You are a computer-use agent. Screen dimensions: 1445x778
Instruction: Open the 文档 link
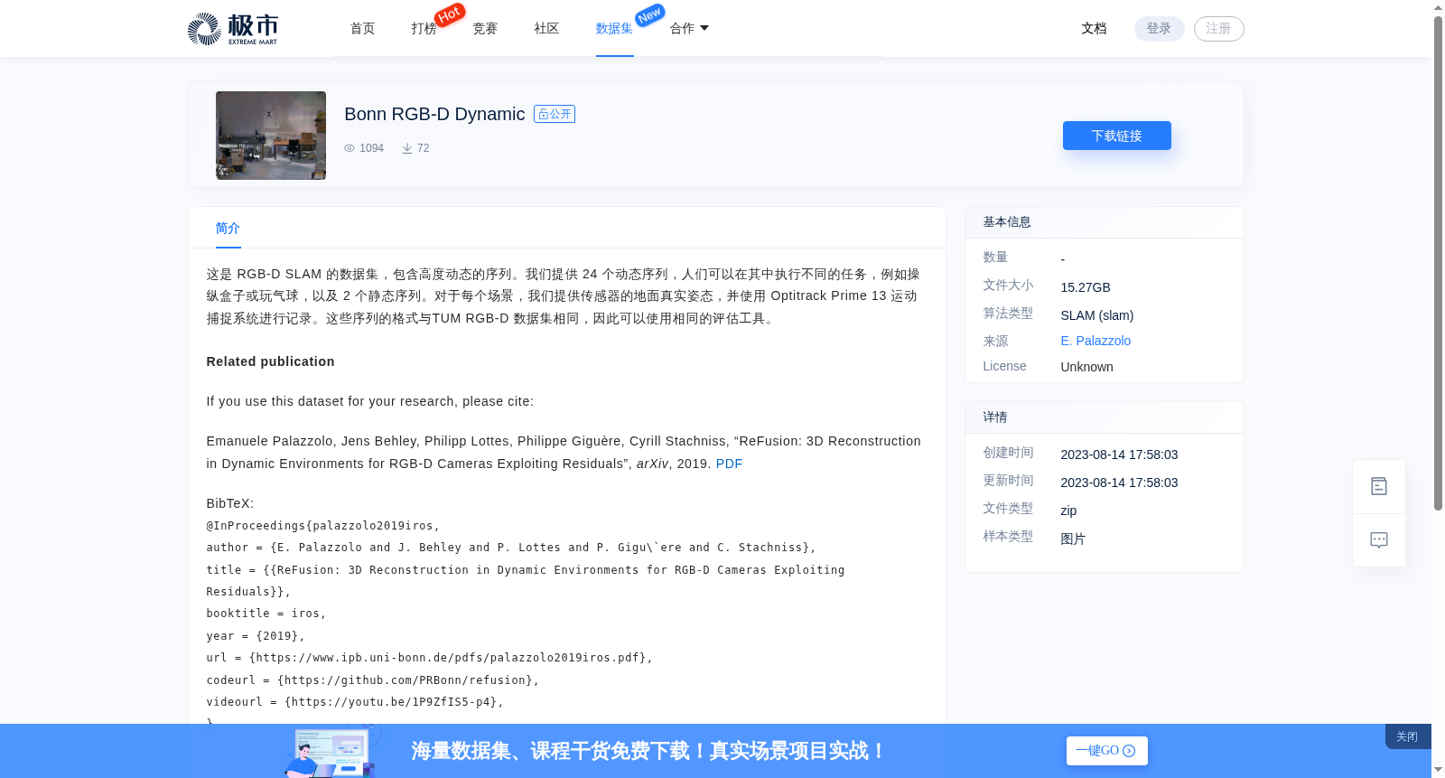(x=1094, y=29)
